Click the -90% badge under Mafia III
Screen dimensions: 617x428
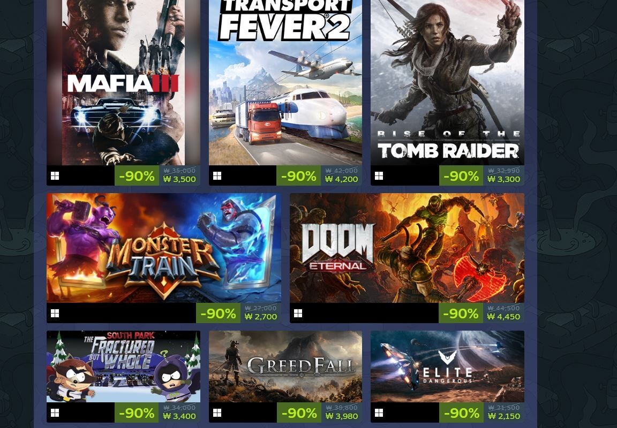click(x=137, y=175)
